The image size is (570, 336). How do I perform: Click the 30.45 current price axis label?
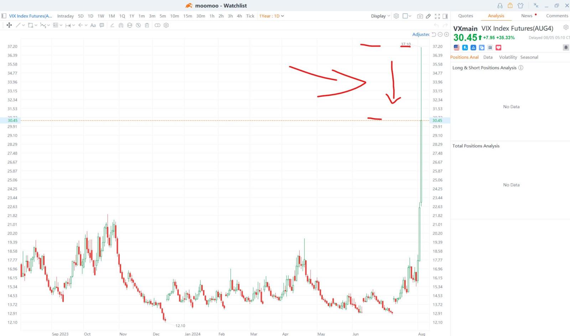pos(437,121)
